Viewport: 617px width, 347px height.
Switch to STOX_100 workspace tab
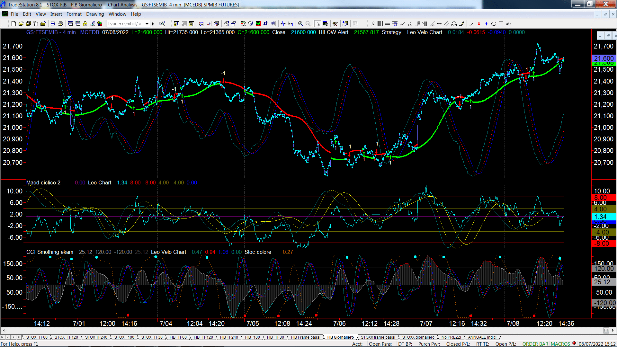tap(124, 337)
